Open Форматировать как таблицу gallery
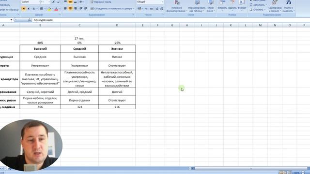The image size is (310, 174). [x=197, y=6]
